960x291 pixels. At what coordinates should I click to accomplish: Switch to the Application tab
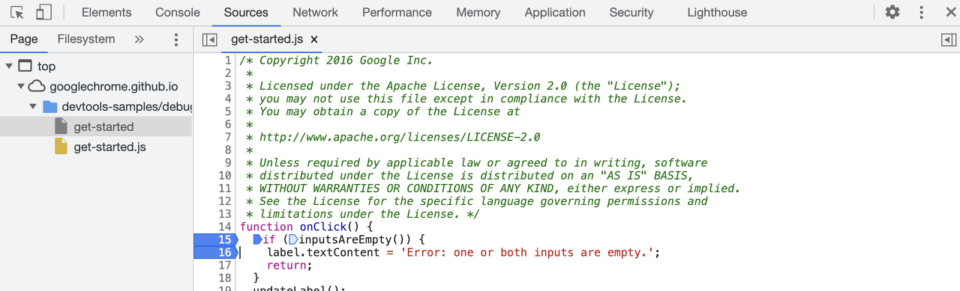click(x=555, y=12)
